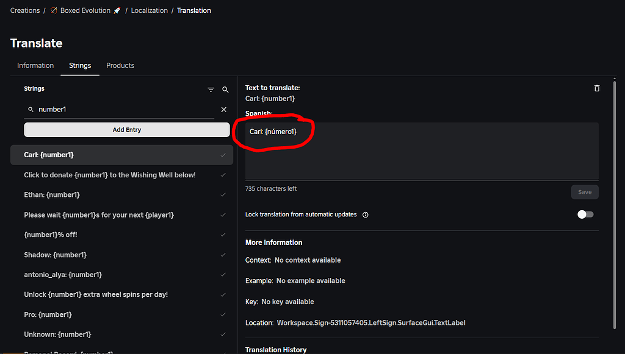Viewport: 625px width, 354px height.
Task: Click the info icon next to lock translation
Action: (365, 214)
